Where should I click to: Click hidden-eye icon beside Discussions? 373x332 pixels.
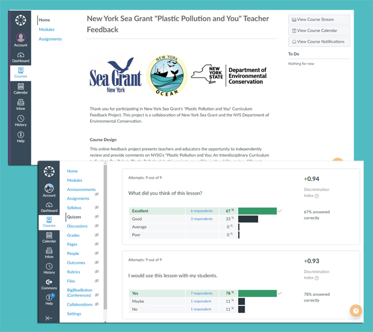96,225
